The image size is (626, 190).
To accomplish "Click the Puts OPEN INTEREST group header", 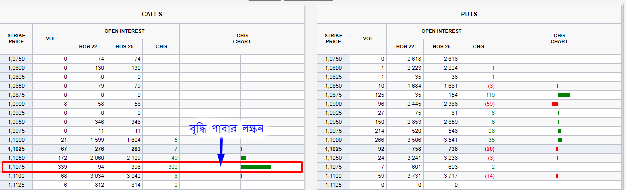I will coord(441,31).
